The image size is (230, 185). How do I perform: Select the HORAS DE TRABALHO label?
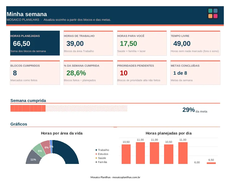point(79,36)
